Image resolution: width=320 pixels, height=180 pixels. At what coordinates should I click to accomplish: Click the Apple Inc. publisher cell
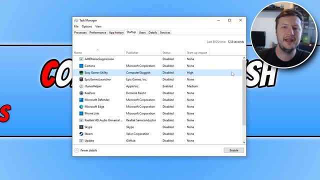coord(132,86)
